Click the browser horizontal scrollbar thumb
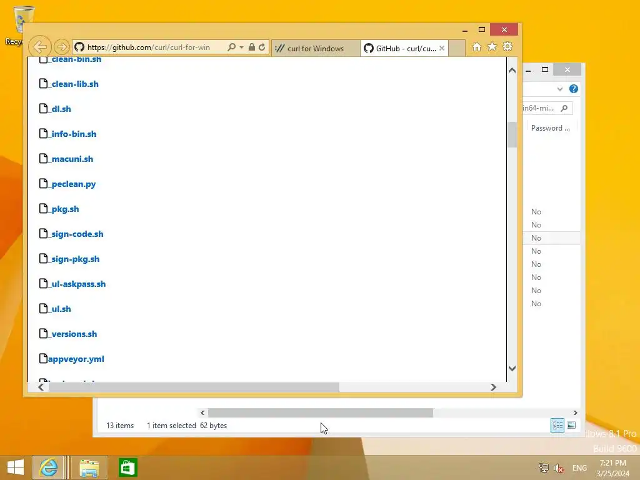The height and width of the screenshot is (480, 640). click(194, 387)
